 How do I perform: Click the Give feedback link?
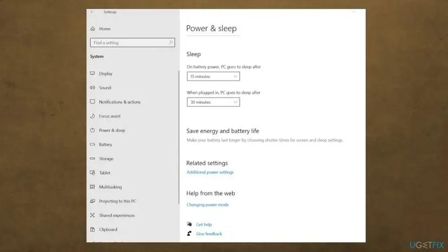tap(209, 234)
